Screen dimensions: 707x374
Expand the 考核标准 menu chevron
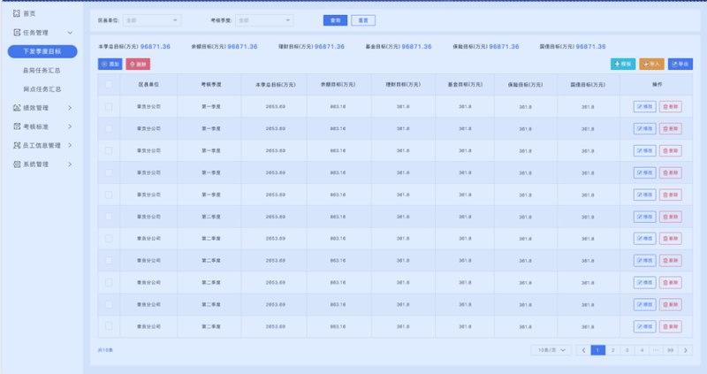point(70,126)
